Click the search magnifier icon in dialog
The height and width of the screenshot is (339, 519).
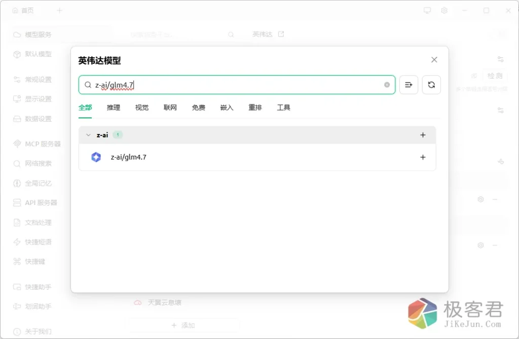tap(88, 85)
